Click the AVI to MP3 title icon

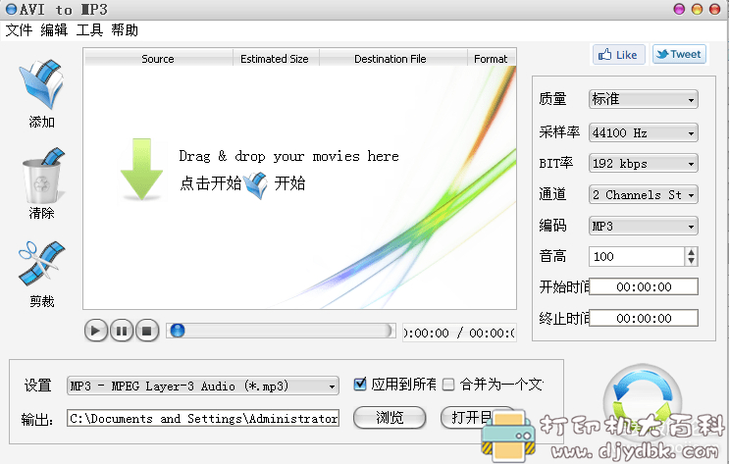coord(11,9)
